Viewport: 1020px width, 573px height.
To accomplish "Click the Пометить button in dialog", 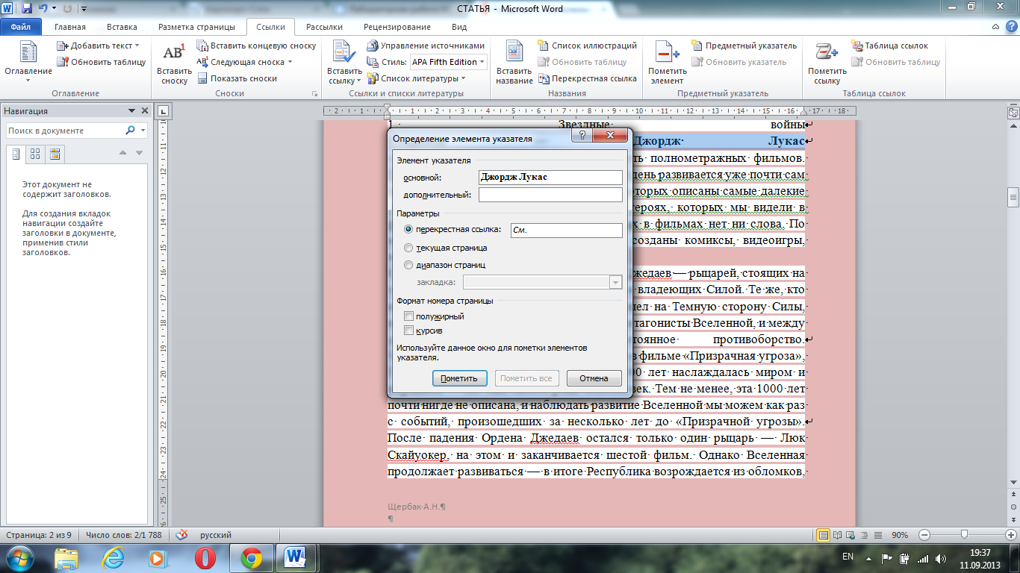I will (459, 378).
